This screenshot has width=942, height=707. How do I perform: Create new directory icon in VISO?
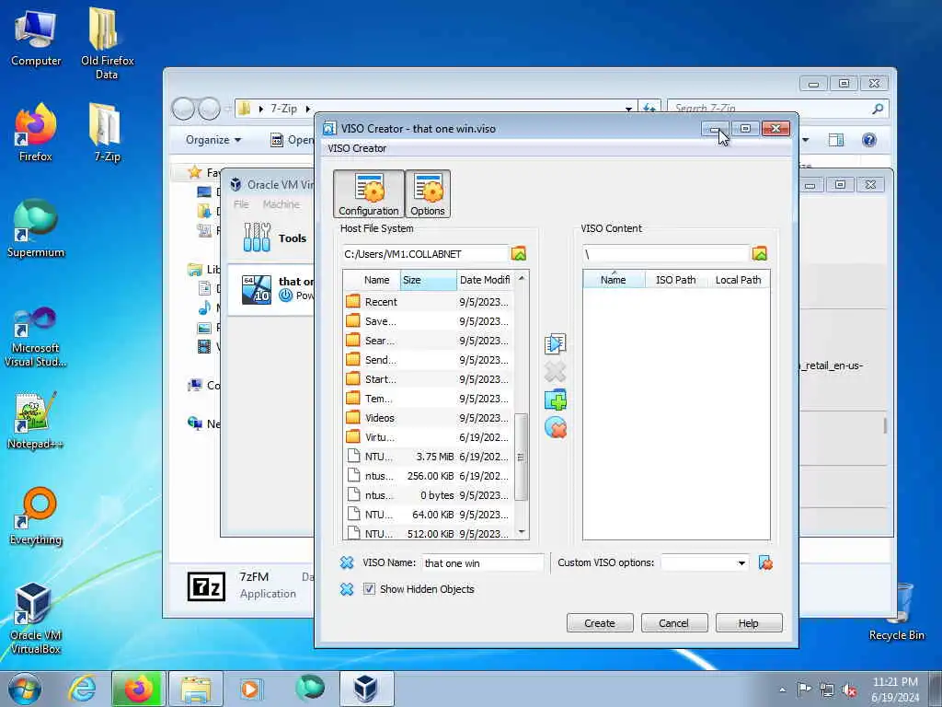point(555,400)
